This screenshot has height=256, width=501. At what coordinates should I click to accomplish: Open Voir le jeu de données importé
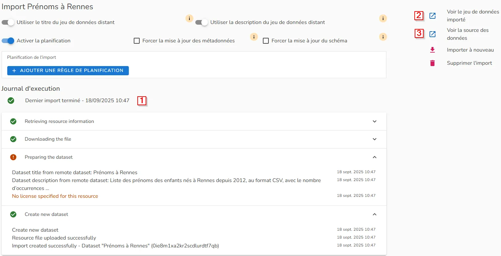[x=473, y=16]
